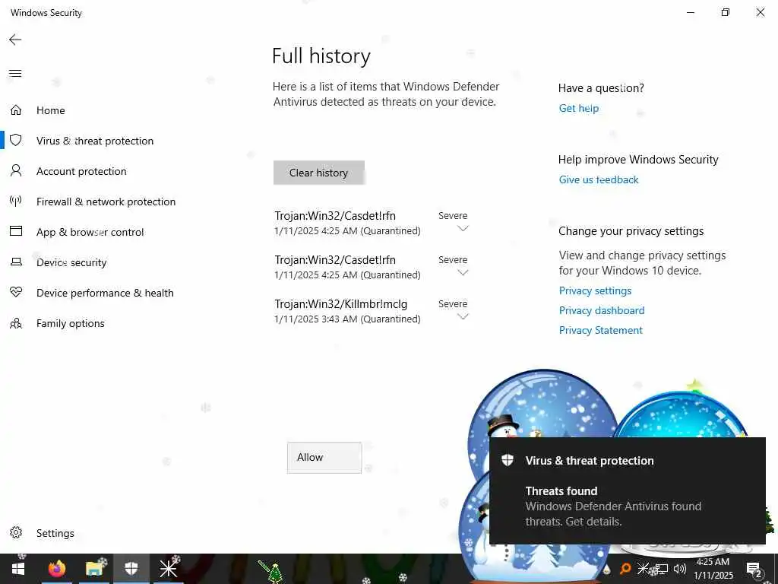This screenshot has width=778, height=584.
Task: Open the Give us feedback link
Action: click(x=599, y=179)
